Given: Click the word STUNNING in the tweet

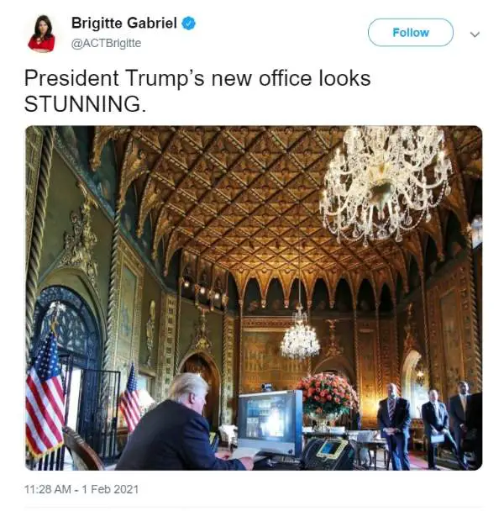Looking at the screenshot, I should [83, 104].
